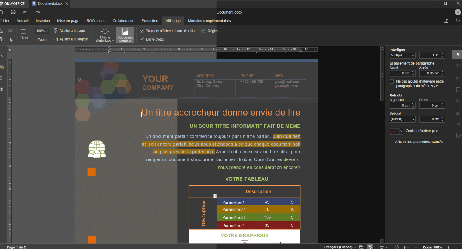The height and width of the screenshot is (249, 462).
Task: Open the Spécial indent dropdown
Action: 402,119
